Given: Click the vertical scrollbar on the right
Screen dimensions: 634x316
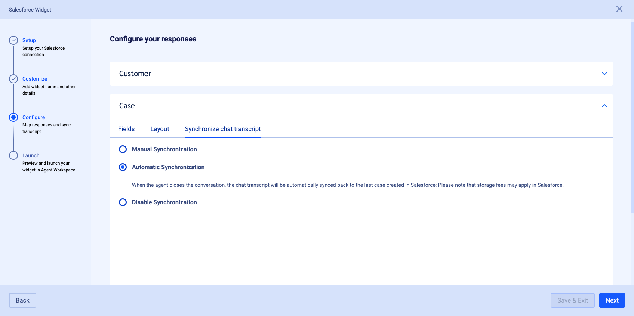Looking at the screenshot, I should point(632,118).
